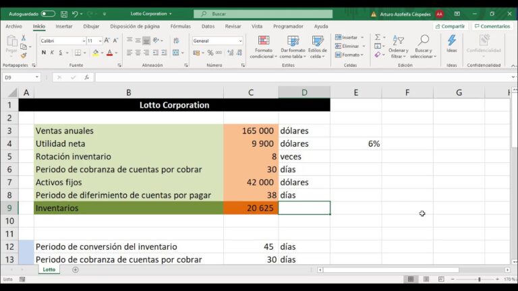Increase font size with large A icon
The width and height of the screenshot is (518, 291).
[107, 40]
